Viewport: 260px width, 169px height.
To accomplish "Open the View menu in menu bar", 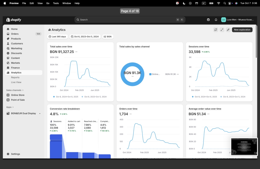I will (x=40, y=3).
